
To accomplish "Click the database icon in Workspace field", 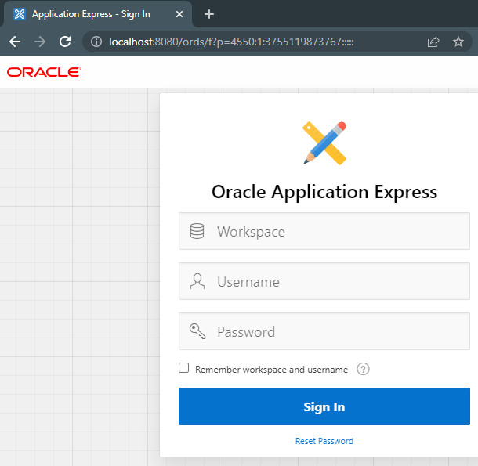I will coord(197,231).
